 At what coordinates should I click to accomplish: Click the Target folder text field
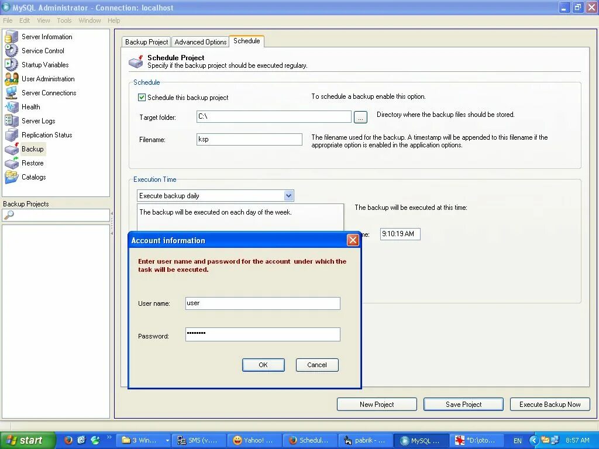(x=274, y=117)
